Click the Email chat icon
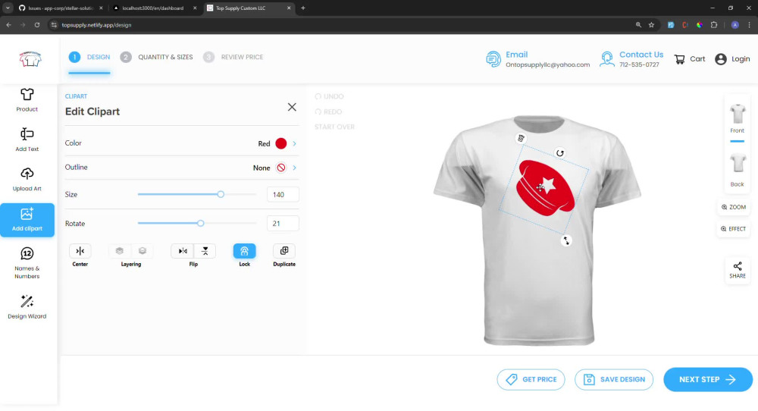This screenshot has width=758, height=411. [493, 59]
